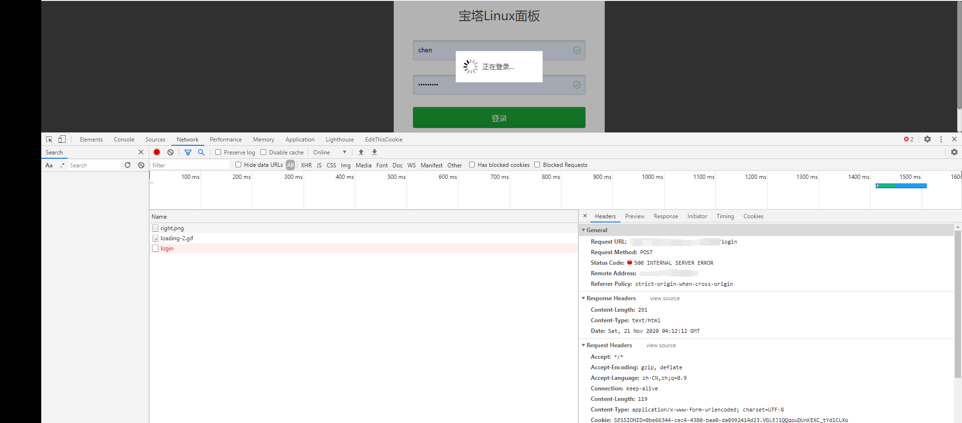This screenshot has width=962, height=423.
Task: Export HAR file with download arrow
Action: tap(375, 152)
